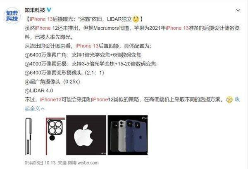
Task: Click the blue verified badge beside 知未科技
Action: (x=49, y=10)
